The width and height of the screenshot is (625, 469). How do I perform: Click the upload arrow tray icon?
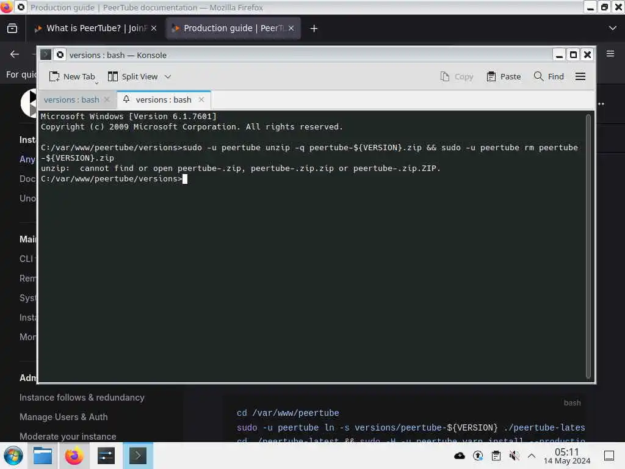pos(478,456)
